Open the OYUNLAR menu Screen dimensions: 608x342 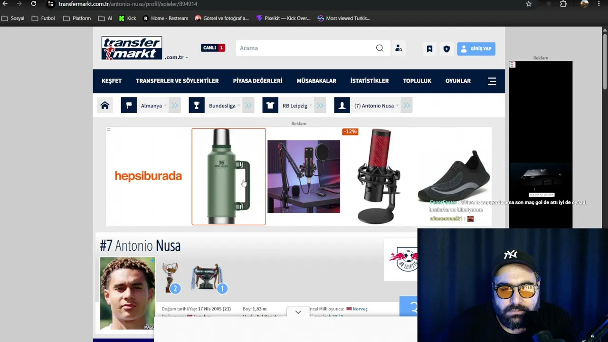click(x=458, y=81)
